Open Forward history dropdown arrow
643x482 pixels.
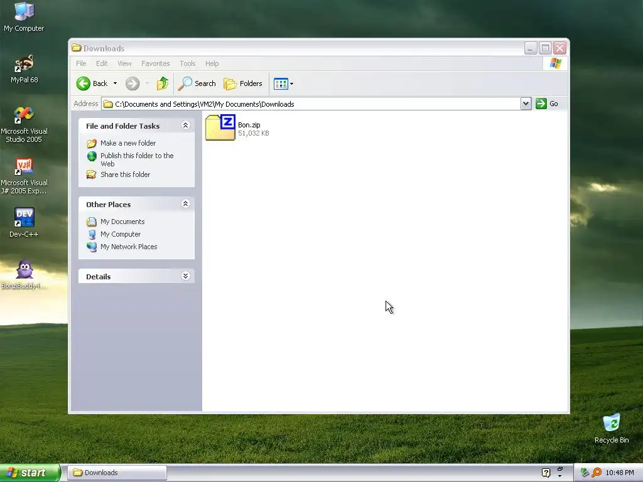147,83
